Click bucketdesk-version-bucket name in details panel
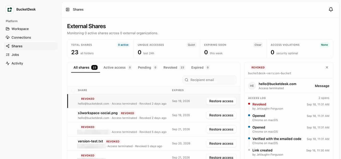This screenshot has height=159, width=341. tap(270, 73)
